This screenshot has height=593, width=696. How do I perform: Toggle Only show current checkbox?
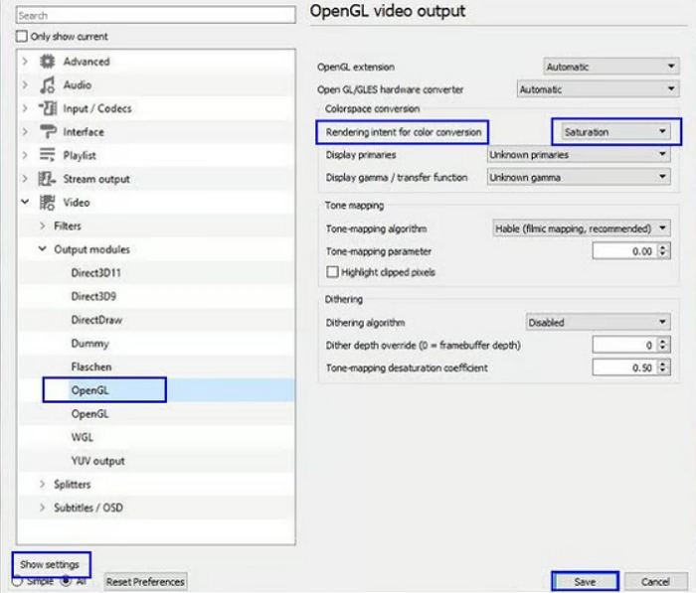(21, 37)
